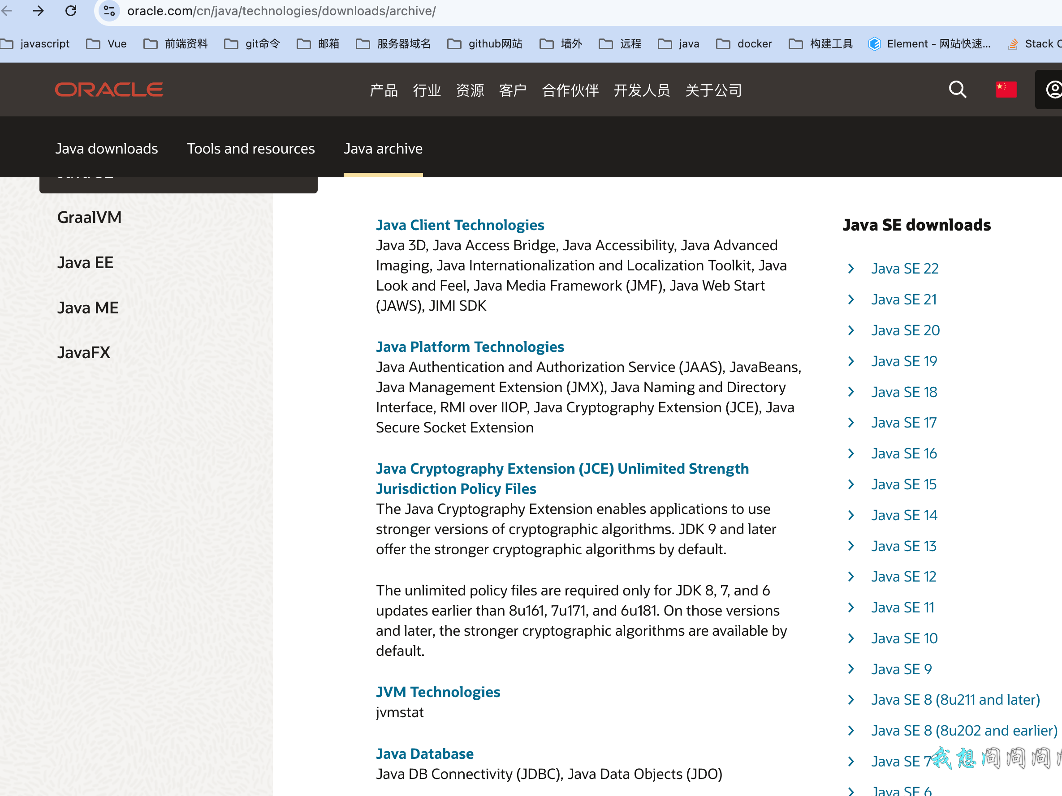
Task: Open the Java SE 13 archive link
Action: coord(903,546)
